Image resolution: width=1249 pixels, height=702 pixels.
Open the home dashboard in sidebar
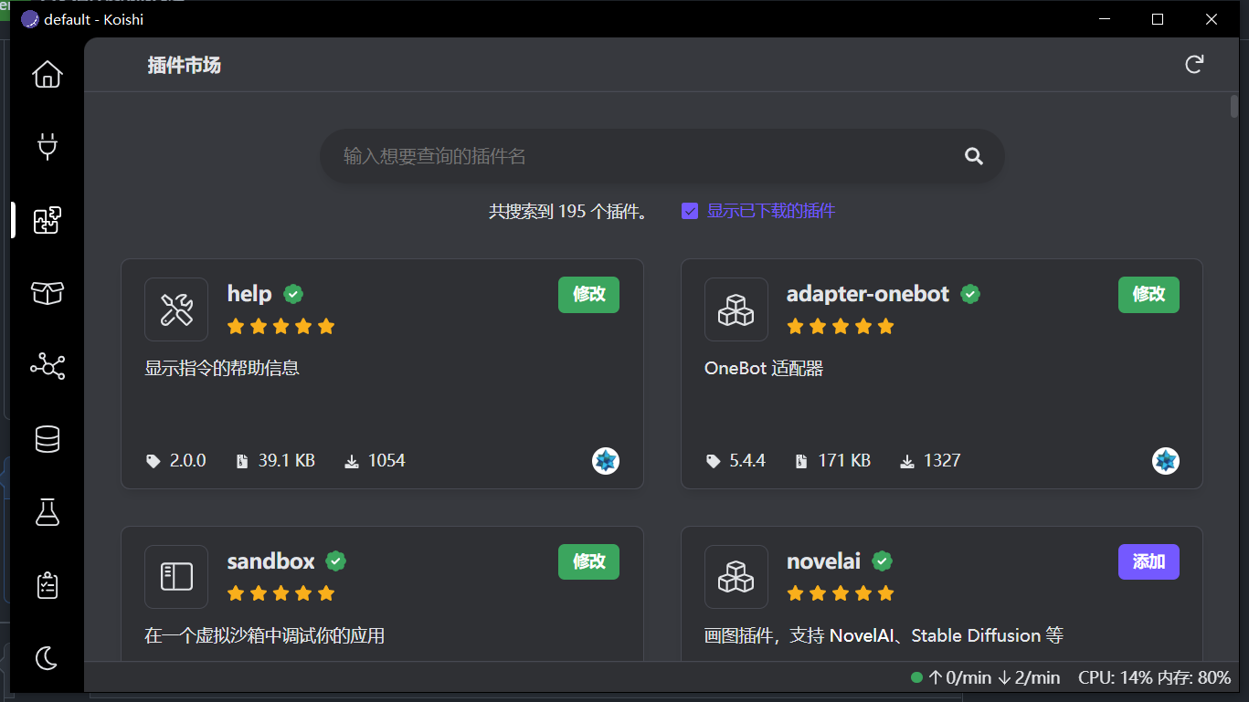[x=48, y=74]
